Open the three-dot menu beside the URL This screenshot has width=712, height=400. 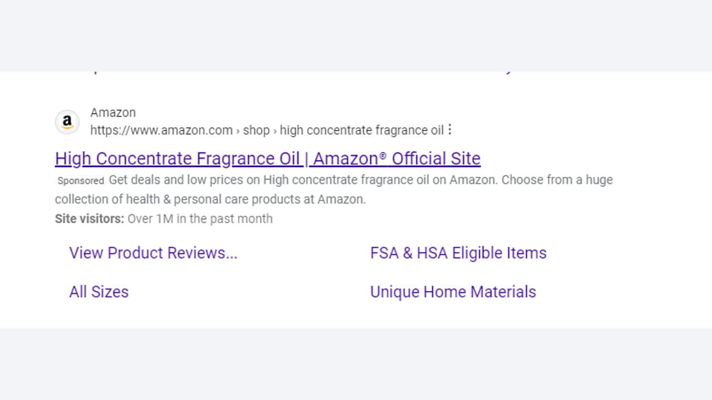click(450, 130)
